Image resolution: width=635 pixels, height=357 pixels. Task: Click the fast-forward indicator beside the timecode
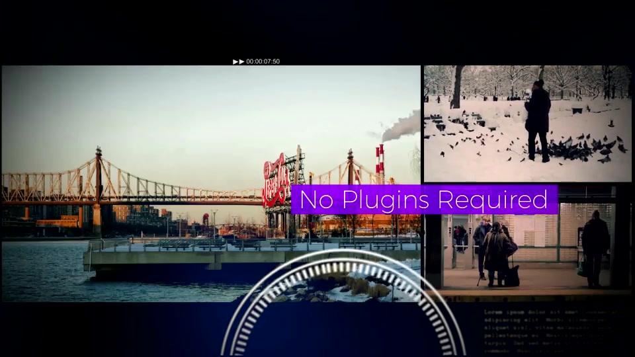(239, 61)
